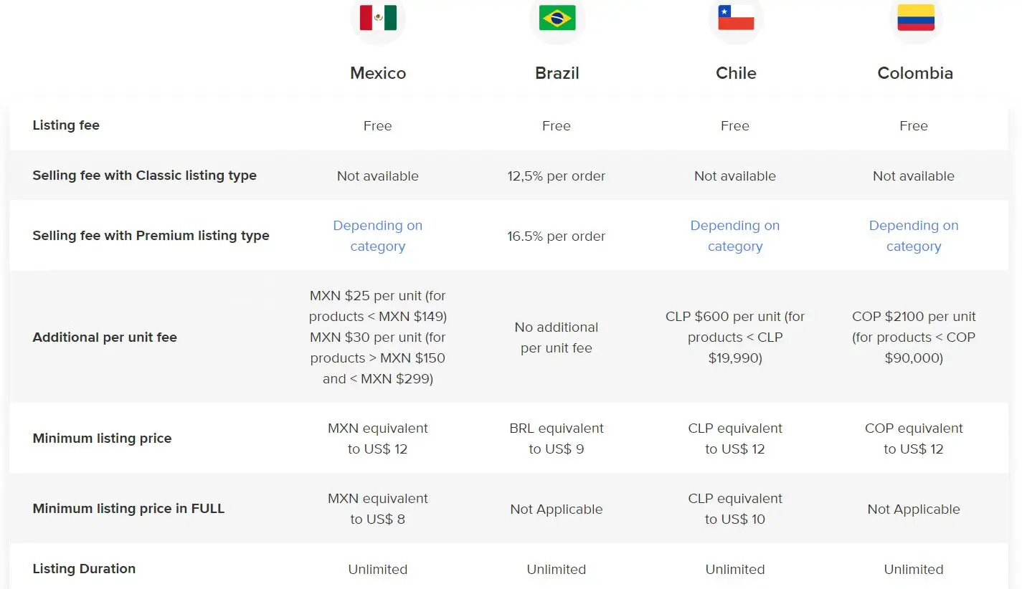Viewport: 1022px width, 589px height.
Task: Click the 'Additional per unit fee' row label
Action: [x=105, y=337]
